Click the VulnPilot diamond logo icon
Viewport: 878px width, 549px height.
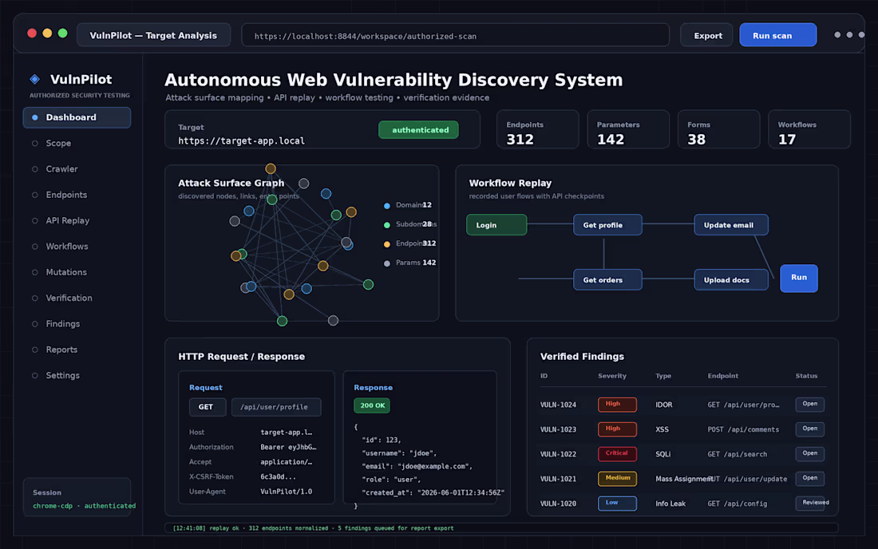pyautogui.click(x=34, y=79)
